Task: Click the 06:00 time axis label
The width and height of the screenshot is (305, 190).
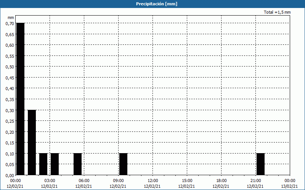Action: 84,181
